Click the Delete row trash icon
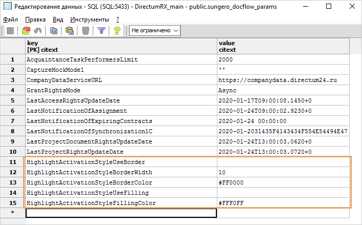This screenshot has height=225, width=362. 85,31
